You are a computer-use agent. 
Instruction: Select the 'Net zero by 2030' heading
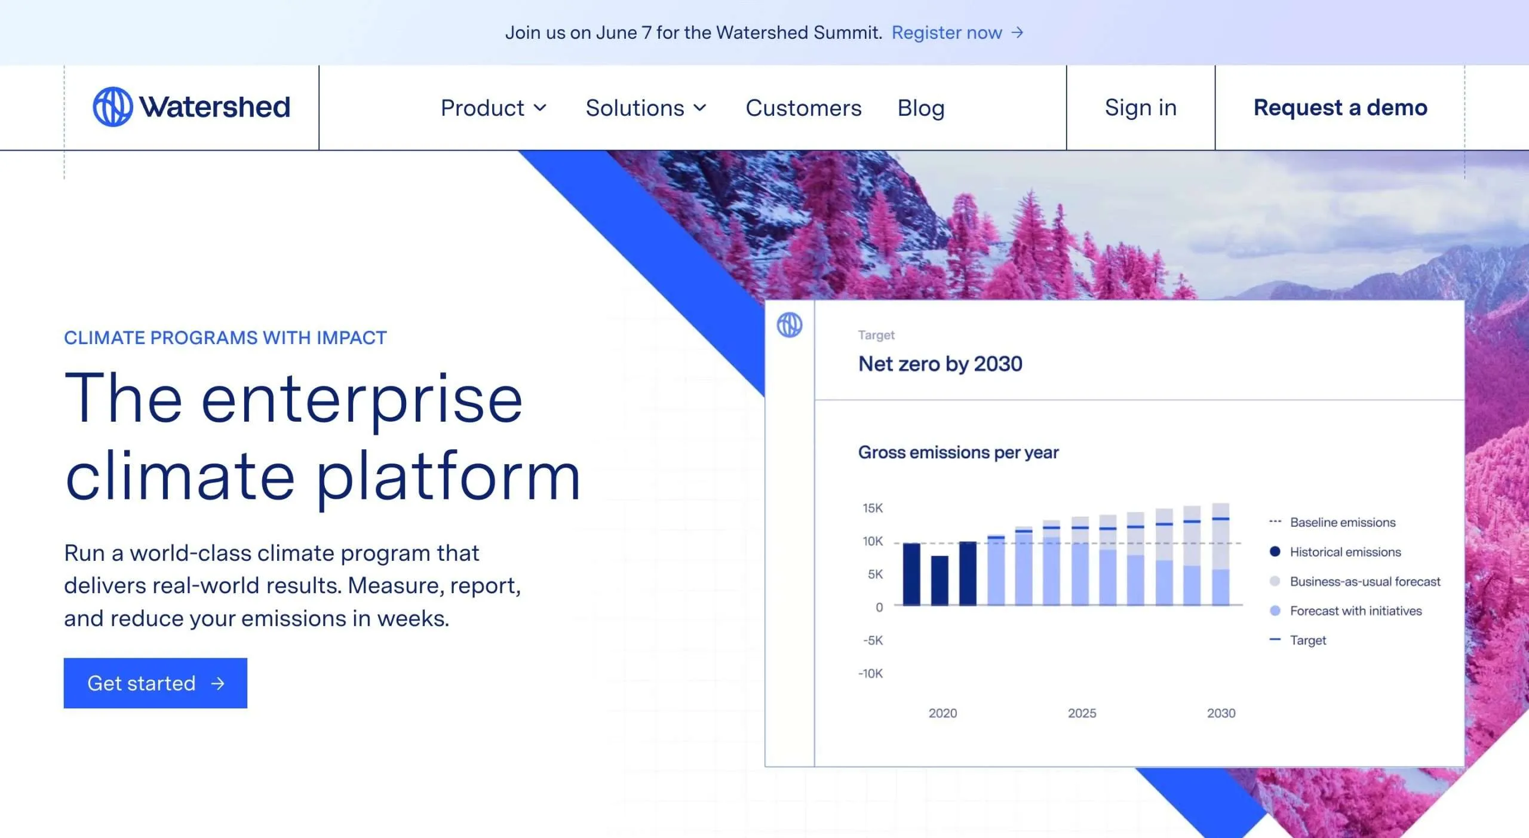(940, 364)
